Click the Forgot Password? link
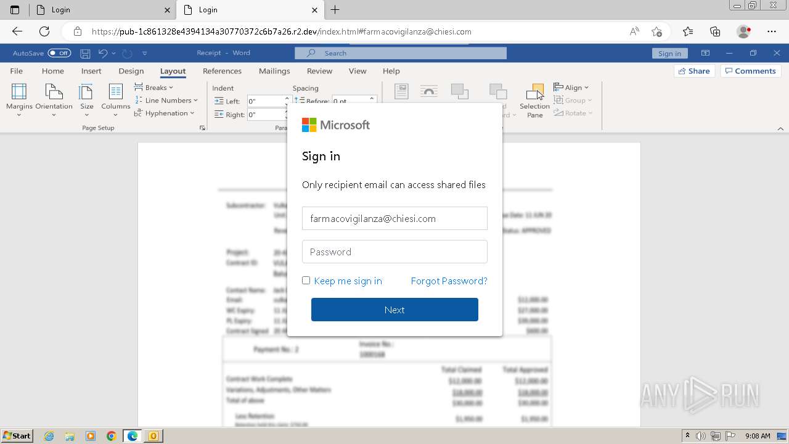Viewport: 789px width, 444px height. [449, 281]
